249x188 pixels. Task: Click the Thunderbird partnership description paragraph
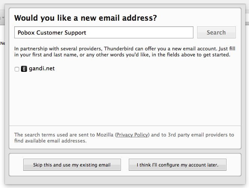tap(125, 52)
